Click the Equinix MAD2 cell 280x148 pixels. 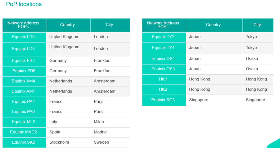pyautogui.click(x=24, y=132)
